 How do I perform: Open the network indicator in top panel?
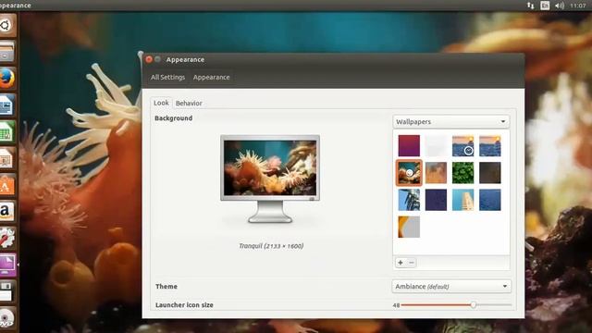pos(530,6)
